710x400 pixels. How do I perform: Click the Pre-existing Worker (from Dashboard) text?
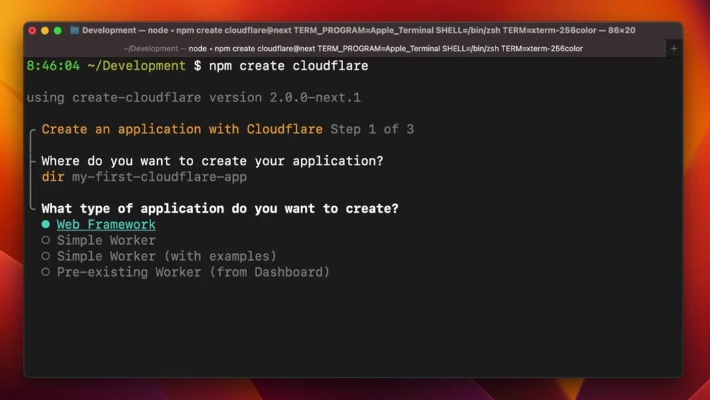(193, 273)
